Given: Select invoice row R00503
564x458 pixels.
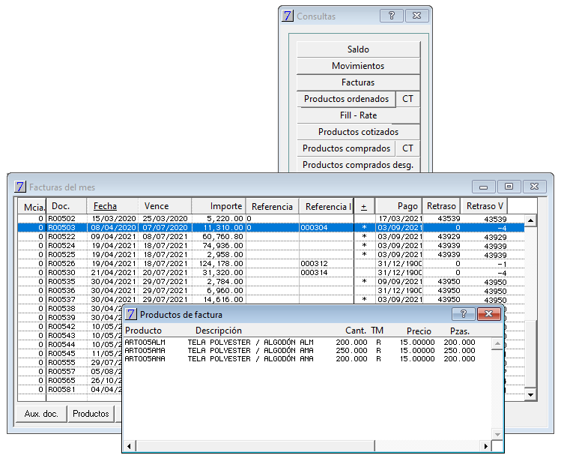Looking at the screenshot, I should (x=271, y=228).
